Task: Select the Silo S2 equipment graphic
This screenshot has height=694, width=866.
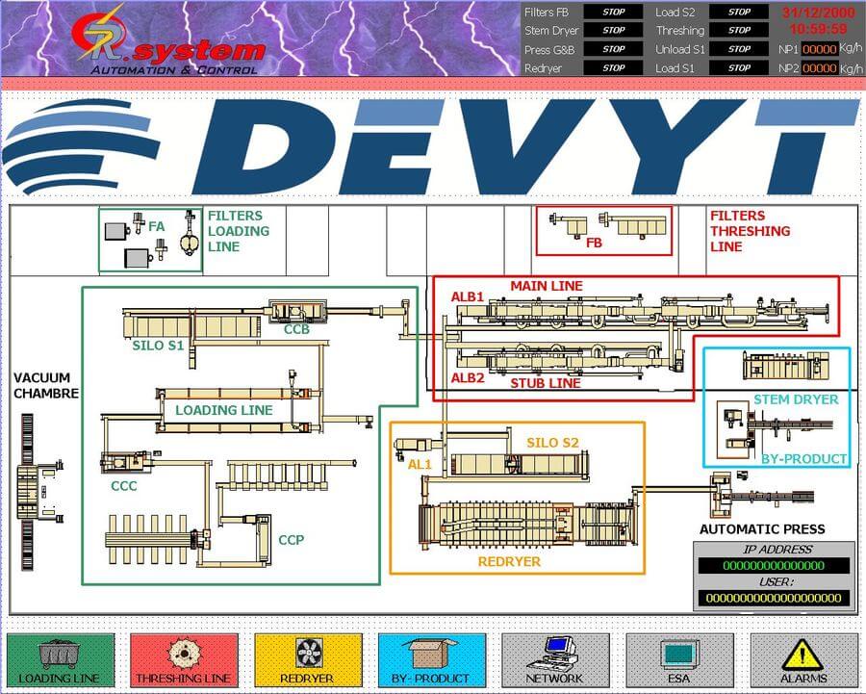Action: 520,463
